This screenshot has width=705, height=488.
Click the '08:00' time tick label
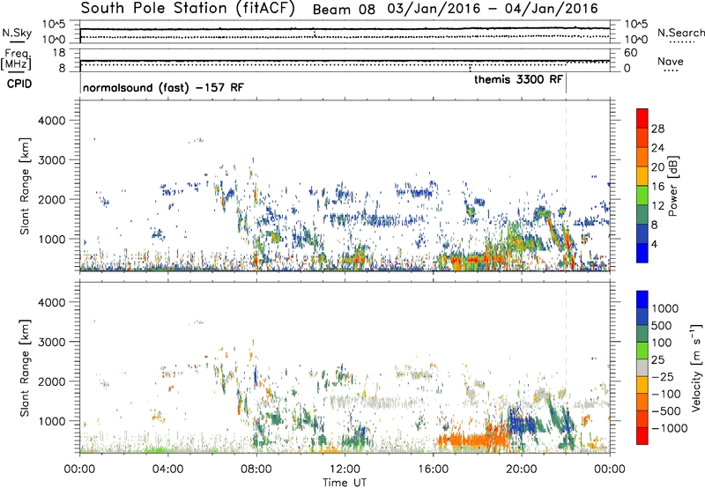coord(256,470)
